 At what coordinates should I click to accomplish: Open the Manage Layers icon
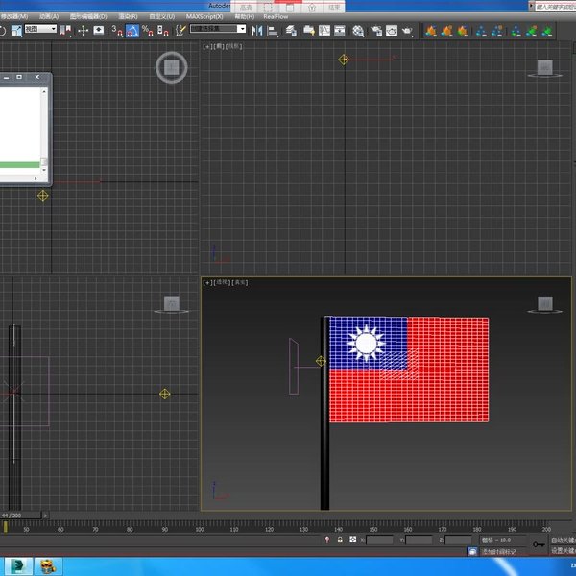pyautogui.click(x=291, y=31)
